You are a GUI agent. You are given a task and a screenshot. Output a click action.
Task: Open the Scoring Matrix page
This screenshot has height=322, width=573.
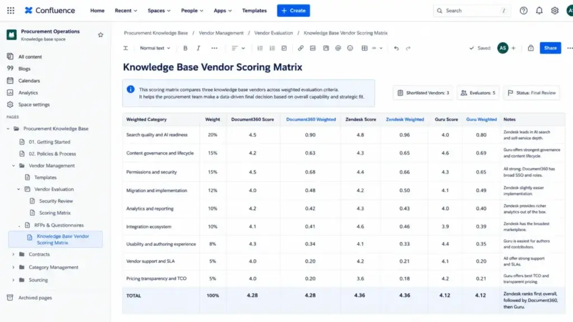pos(55,213)
